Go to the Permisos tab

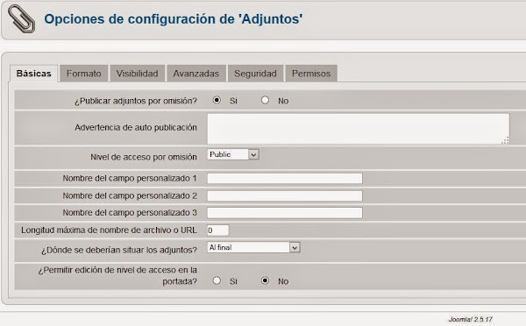pos(311,74)
